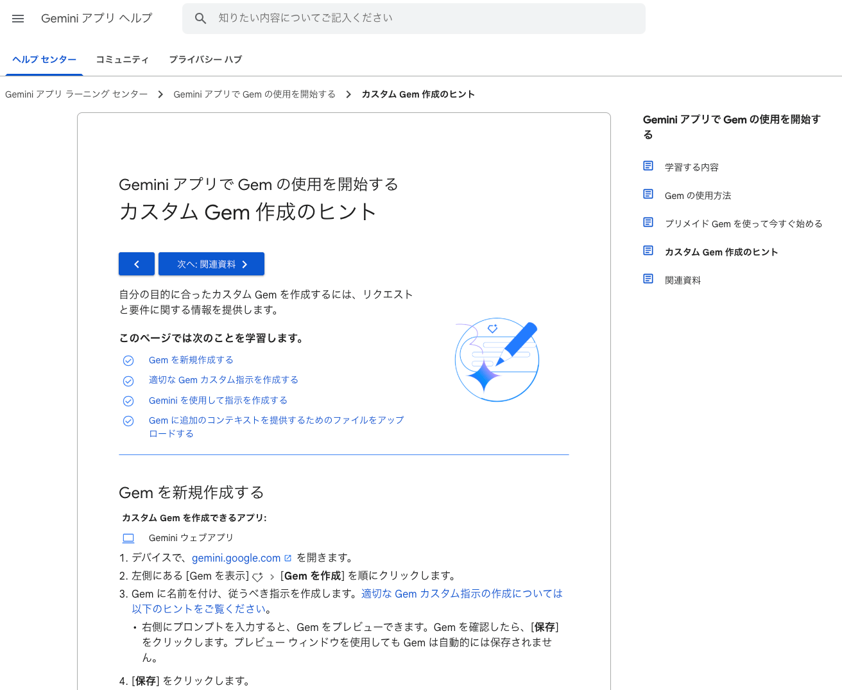Jump to 適切な Gem カスタム指示を作成する link

[223, 380]
